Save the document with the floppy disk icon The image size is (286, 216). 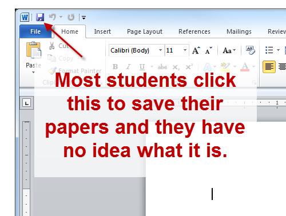(40, 17)
